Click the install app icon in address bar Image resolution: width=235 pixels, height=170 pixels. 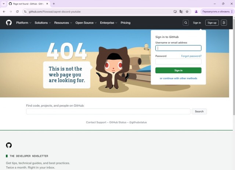pos(175,12)
